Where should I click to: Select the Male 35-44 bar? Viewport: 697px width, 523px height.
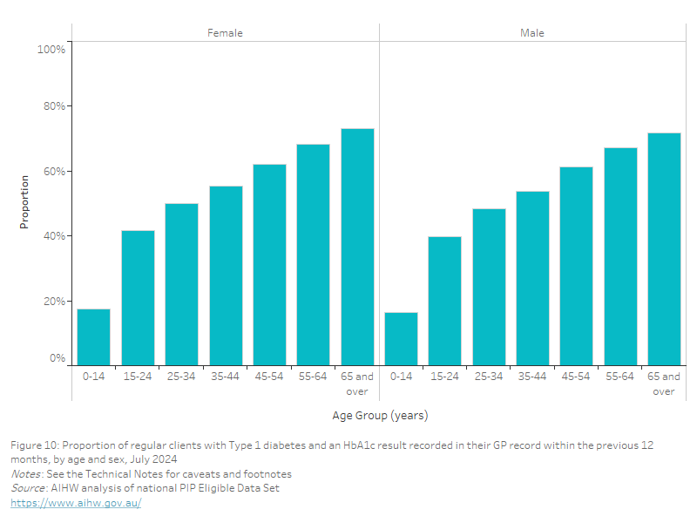coord(532,278)
